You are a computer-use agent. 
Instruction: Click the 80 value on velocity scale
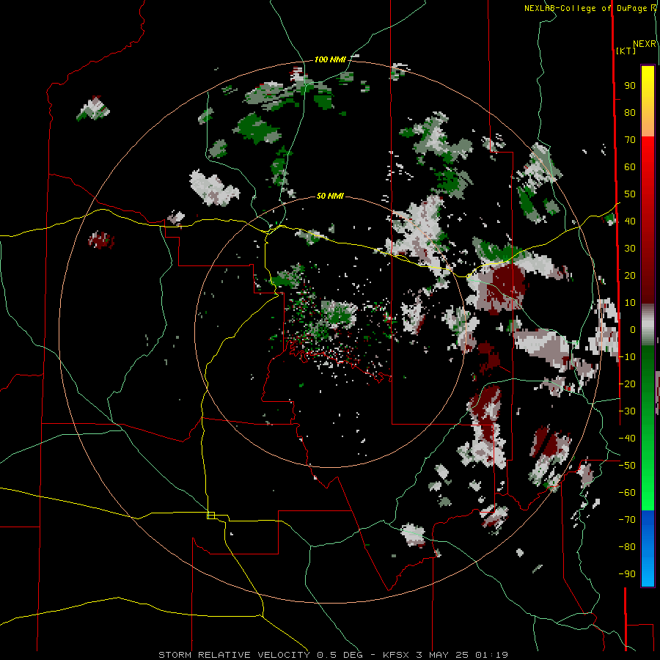pos(630,113)
